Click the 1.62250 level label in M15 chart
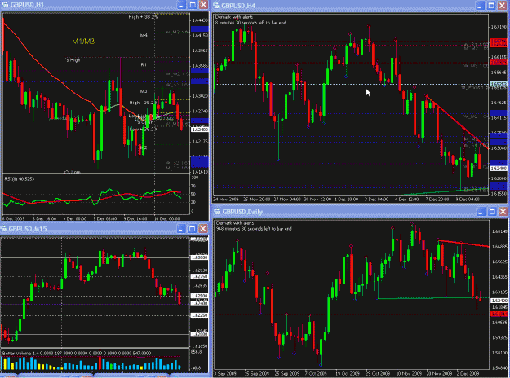Screen dimensions: 510x378 click(x=199, y=315)
